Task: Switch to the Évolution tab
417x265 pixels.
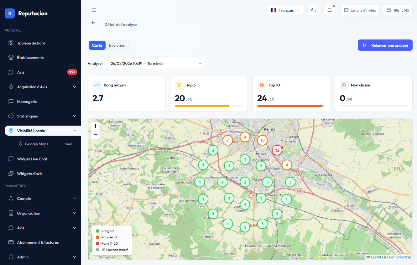Action: 117,45
